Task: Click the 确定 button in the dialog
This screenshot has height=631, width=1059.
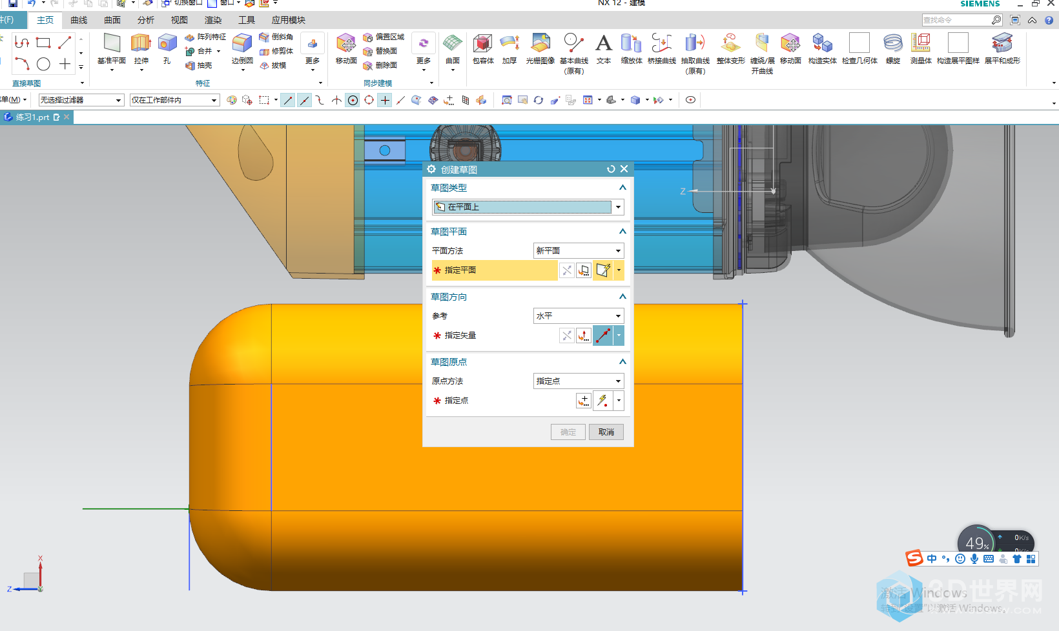Action: coord(568,432)
